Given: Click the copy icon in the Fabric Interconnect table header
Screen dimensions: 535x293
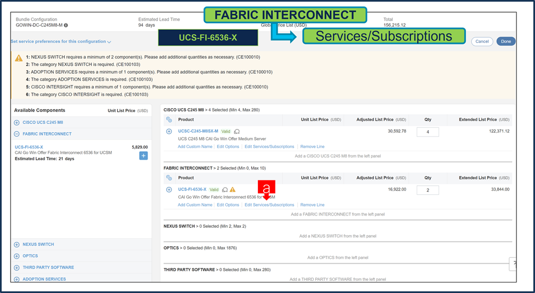Looking at the screenshot, I should point(169,178).
